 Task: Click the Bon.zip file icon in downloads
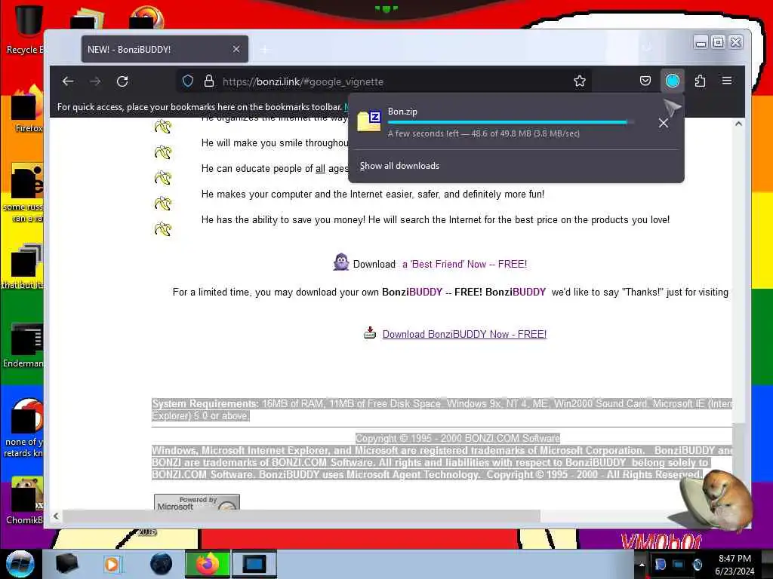[368, 121]
